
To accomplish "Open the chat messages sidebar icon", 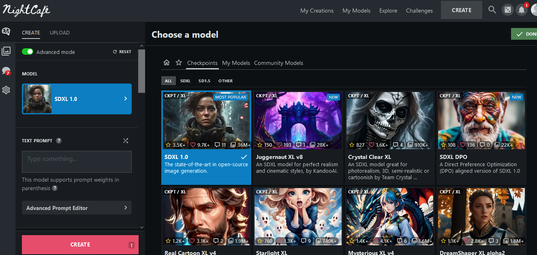I will [x=6, y=71].
